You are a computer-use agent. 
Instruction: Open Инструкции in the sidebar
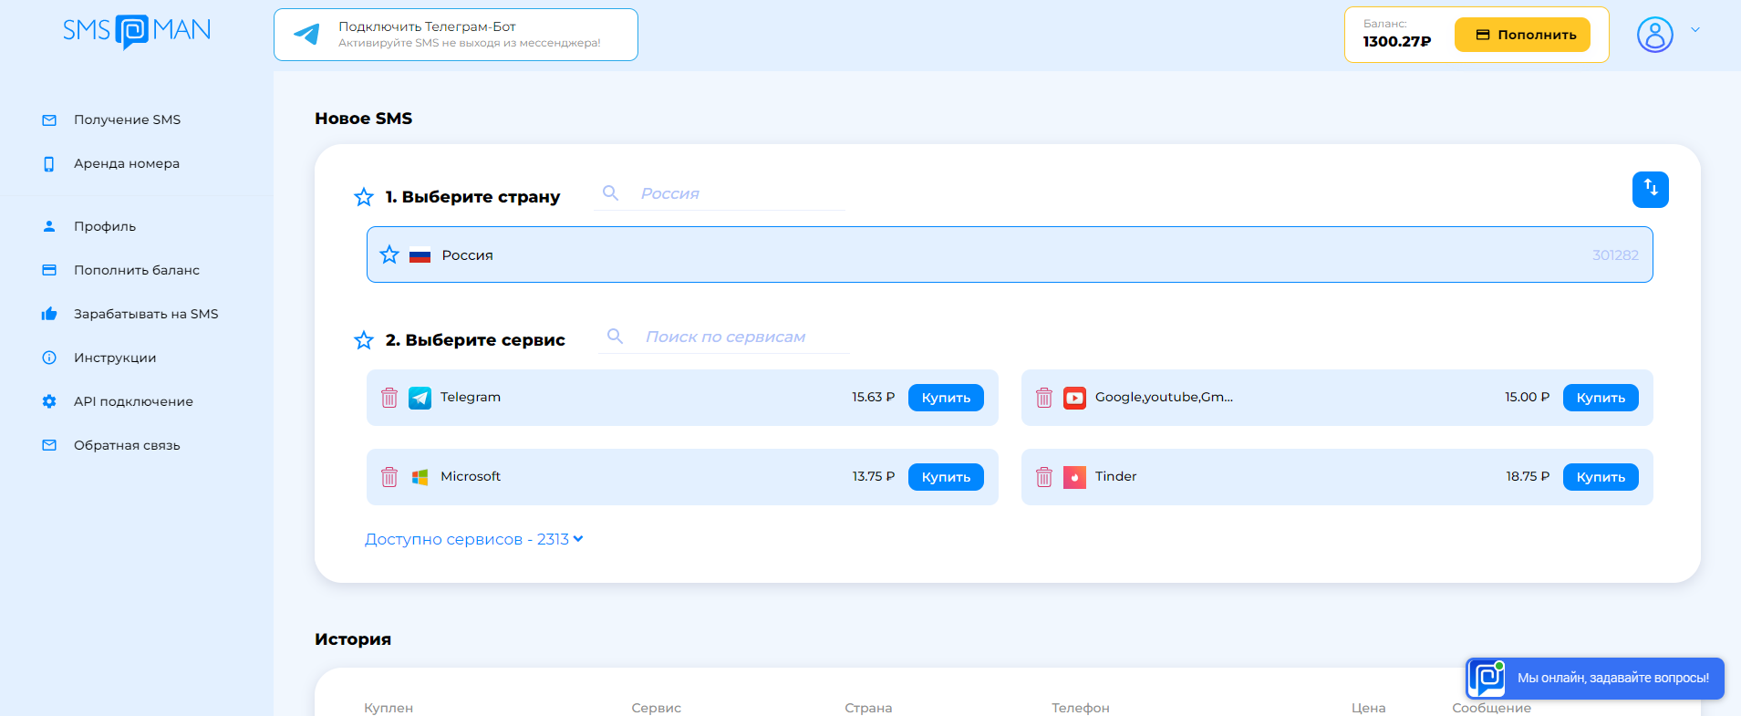[x=115, y=358]
